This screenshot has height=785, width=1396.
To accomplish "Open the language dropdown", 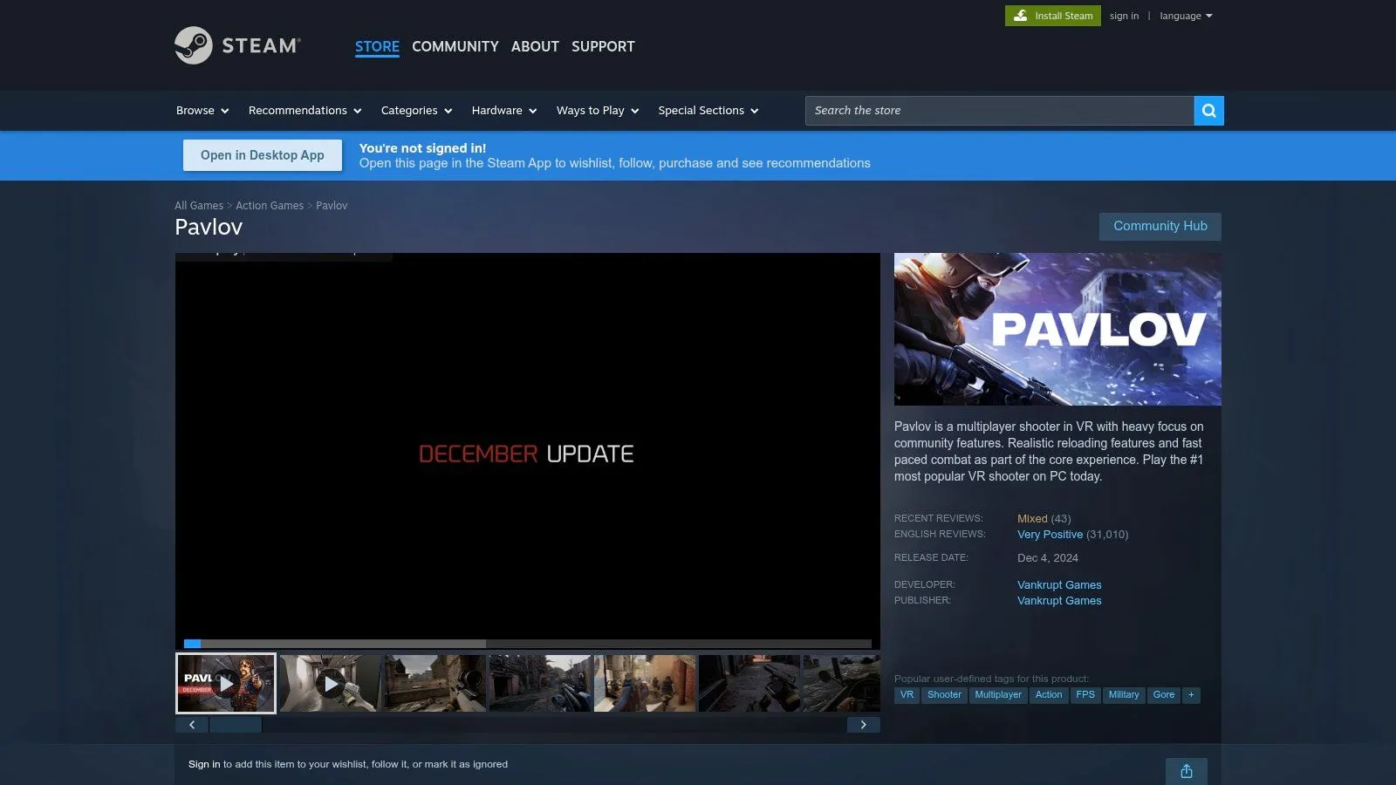I will coord(1186,16).
